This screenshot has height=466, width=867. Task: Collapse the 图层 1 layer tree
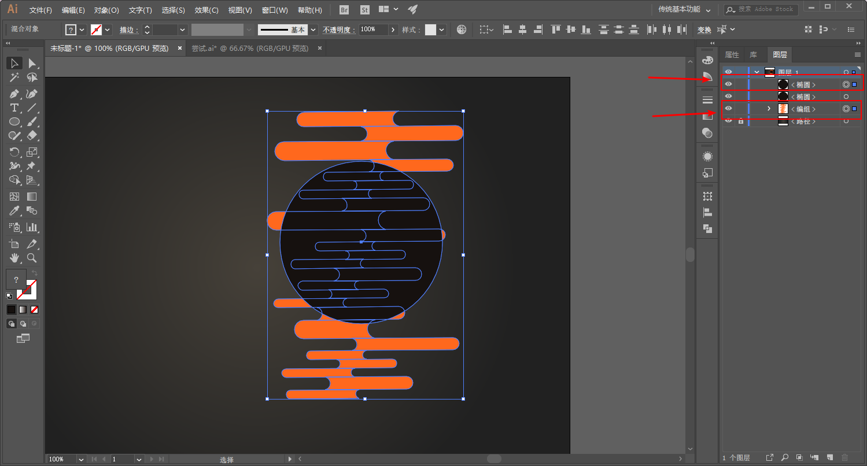tap(757, 72)
